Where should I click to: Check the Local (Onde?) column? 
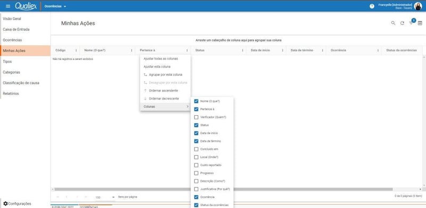196,157
